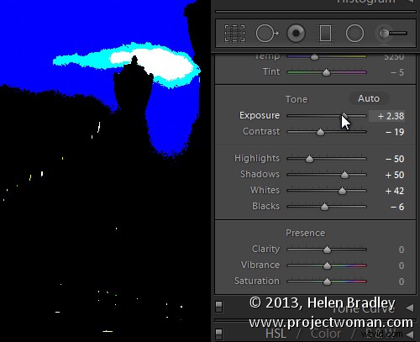Click the Highlights label
420x342 pixels.
click(257, 158)
